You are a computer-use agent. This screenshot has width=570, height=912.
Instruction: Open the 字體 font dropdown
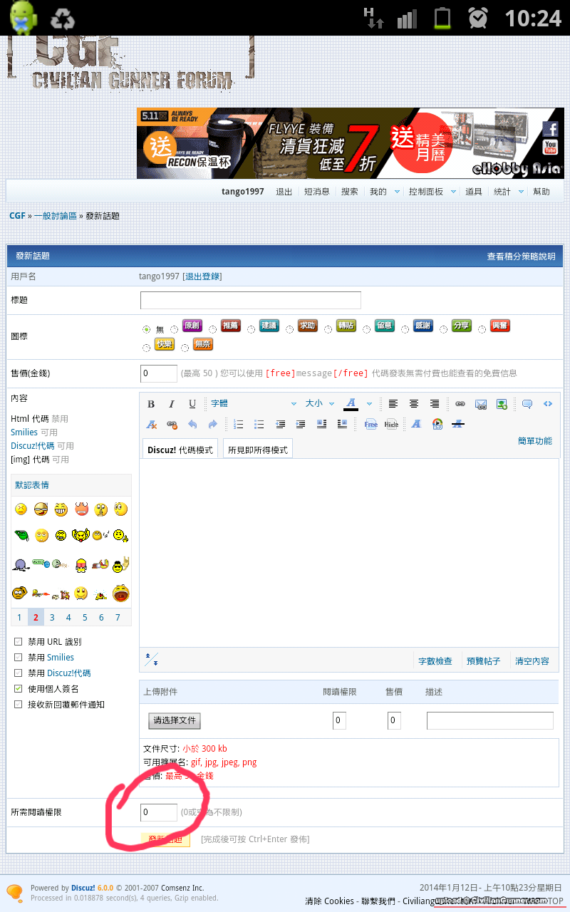pos(253,404)
